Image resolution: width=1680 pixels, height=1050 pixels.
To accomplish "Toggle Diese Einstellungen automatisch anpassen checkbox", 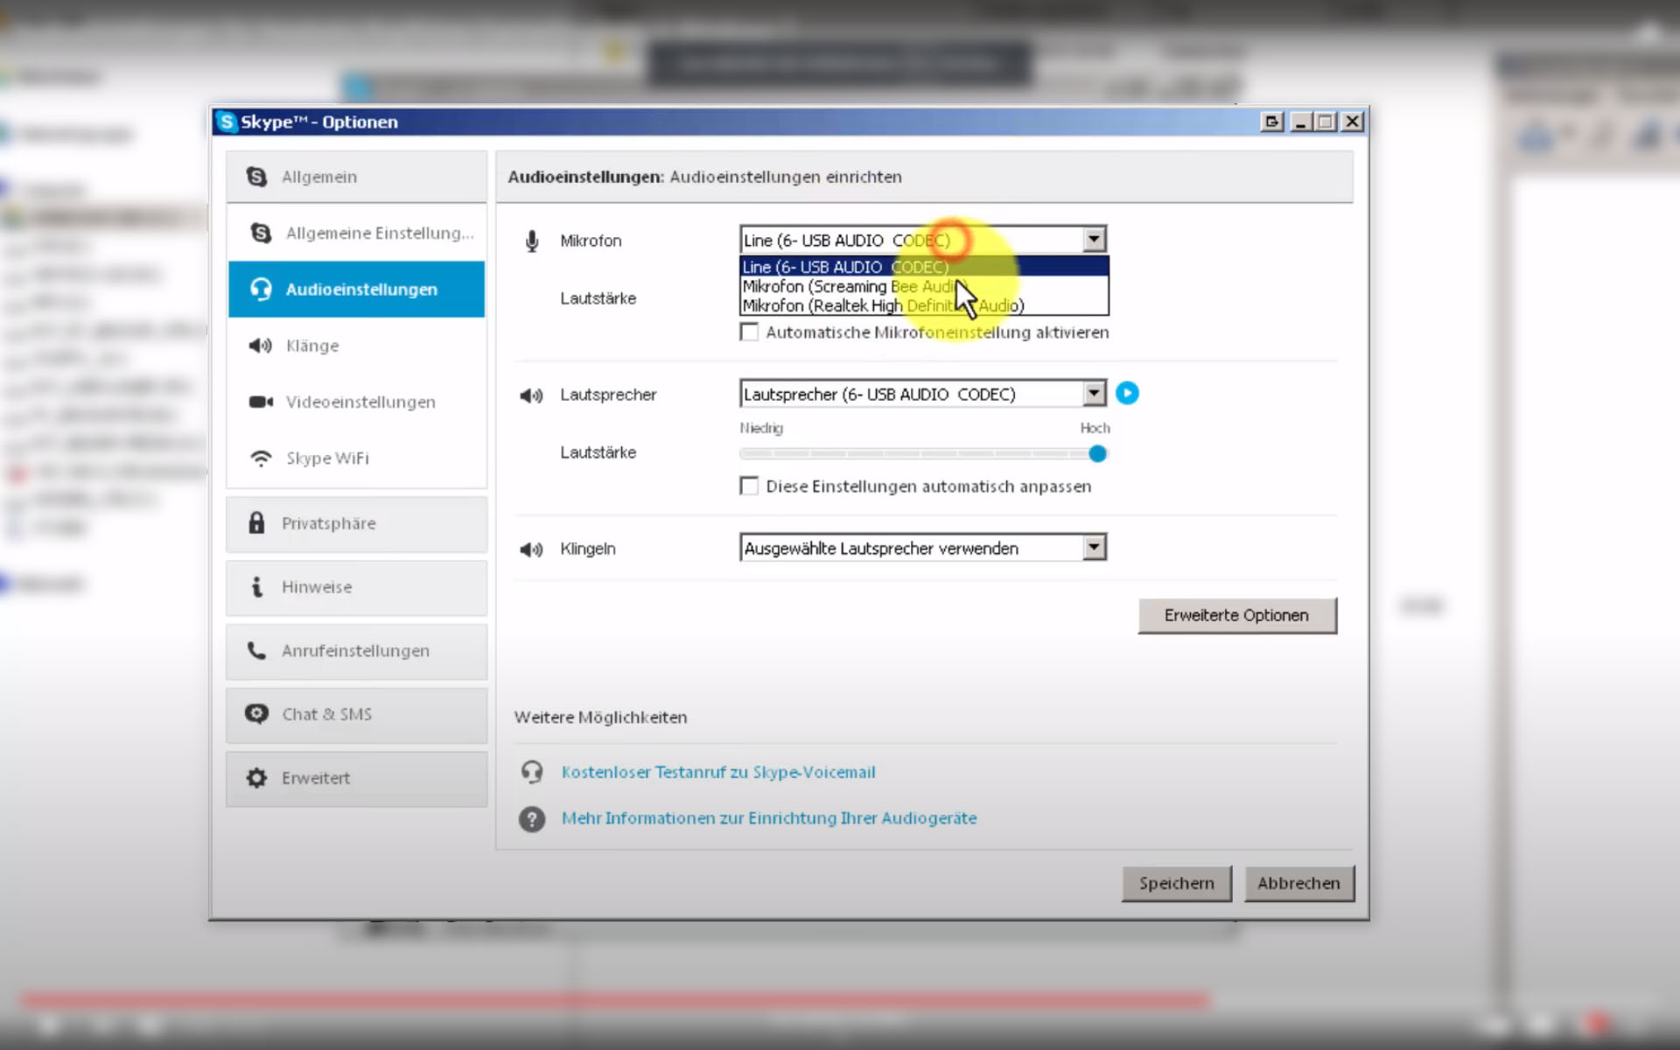I will click(749, 486).
